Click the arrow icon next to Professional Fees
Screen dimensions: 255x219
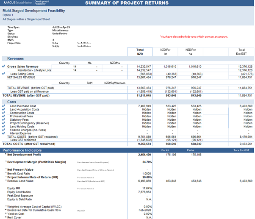[3, 116]
